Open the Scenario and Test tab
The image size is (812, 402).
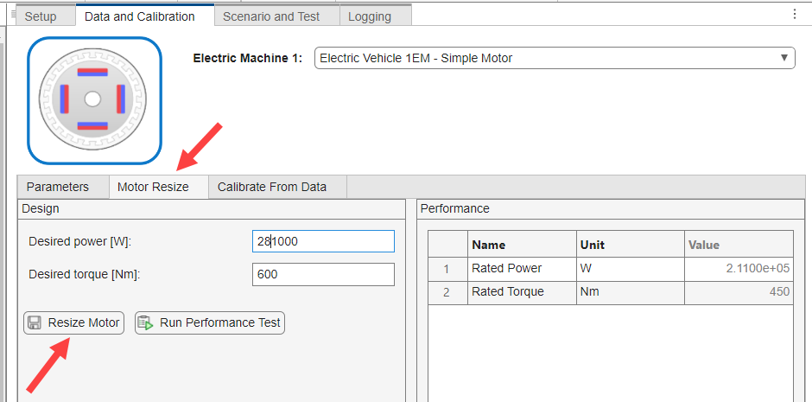click(270, 16)
